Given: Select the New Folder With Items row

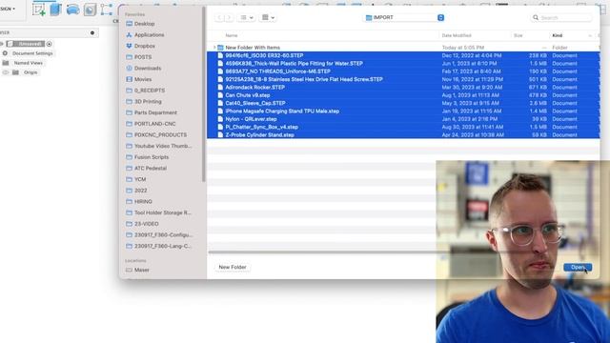Looking at the screenshot, I should pyautogui.click(x=403, y=48).
